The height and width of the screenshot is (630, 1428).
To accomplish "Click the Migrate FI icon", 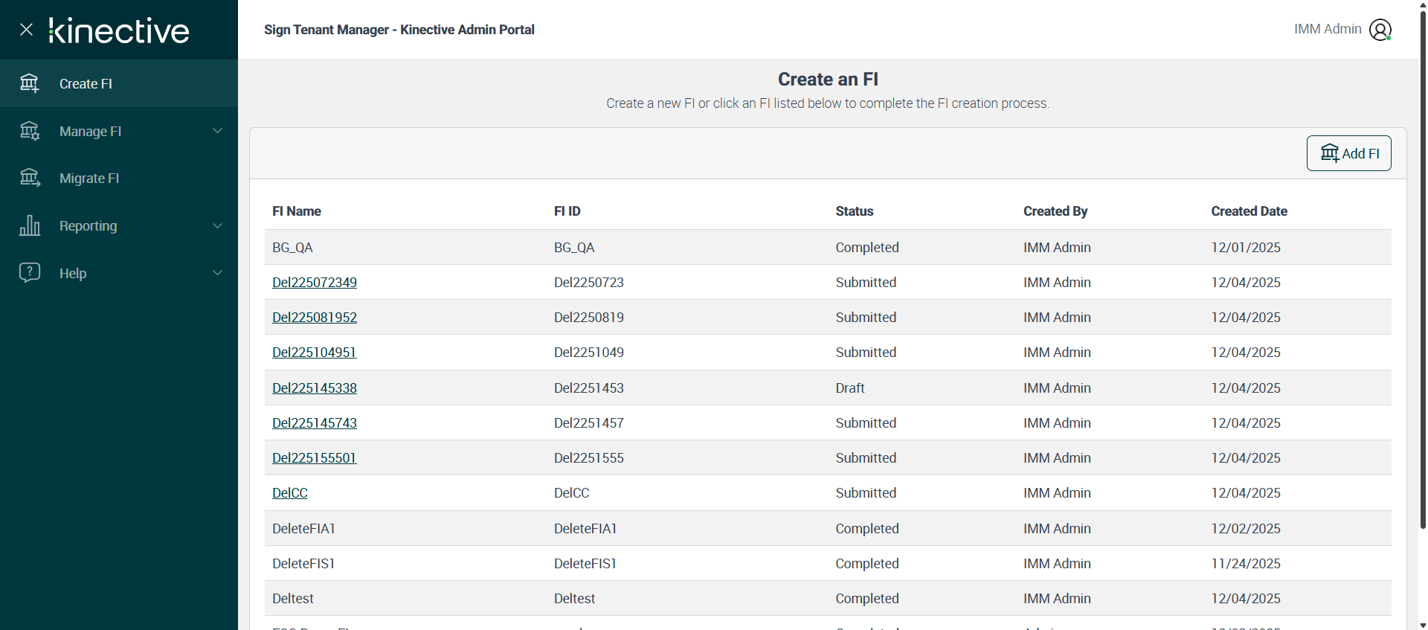I will click(30, 178).
